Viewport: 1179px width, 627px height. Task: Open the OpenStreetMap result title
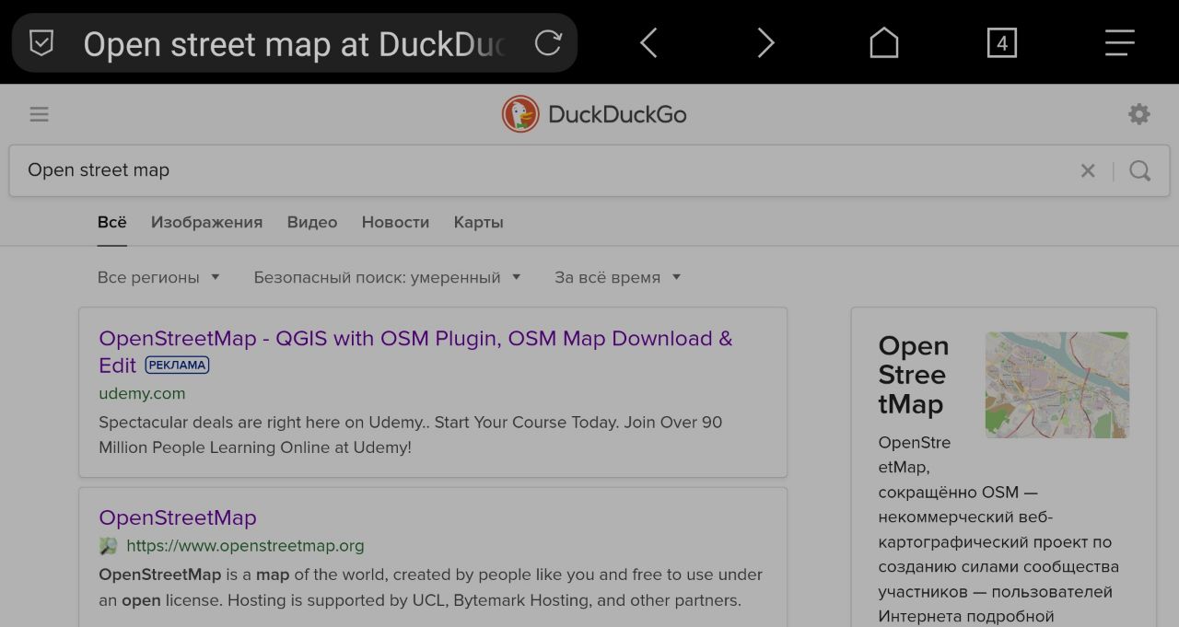tap(178, 517)
